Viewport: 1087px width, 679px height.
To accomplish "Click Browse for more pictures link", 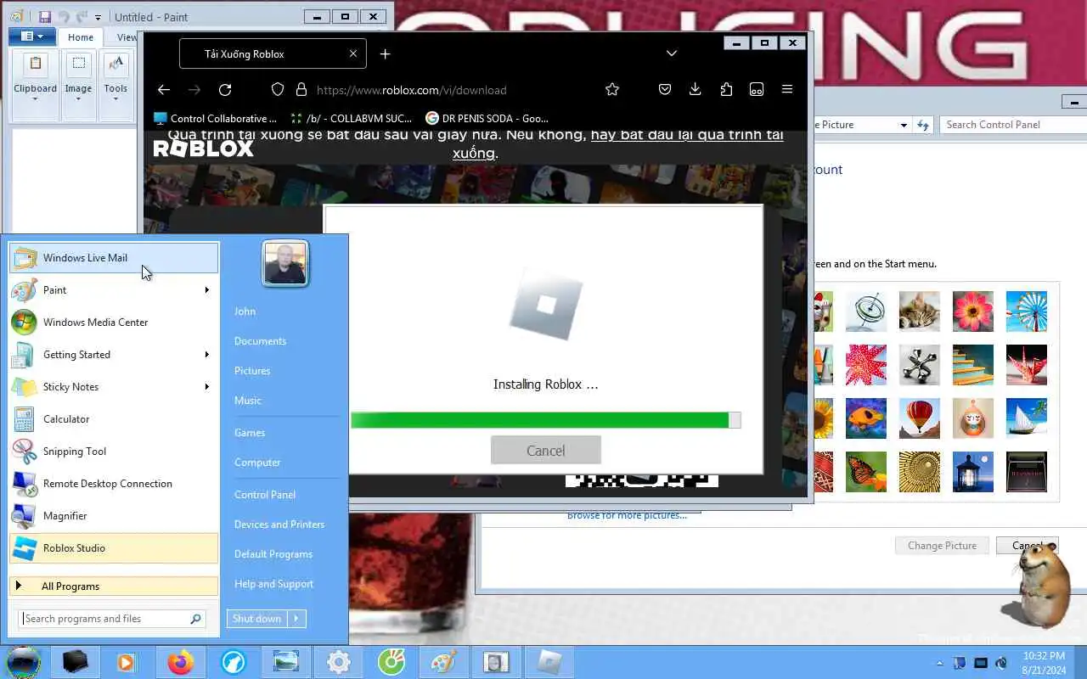I will pos(627,515).
